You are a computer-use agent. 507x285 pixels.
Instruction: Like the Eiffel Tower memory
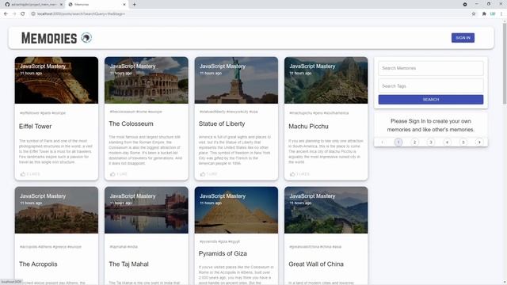(30, 174)
